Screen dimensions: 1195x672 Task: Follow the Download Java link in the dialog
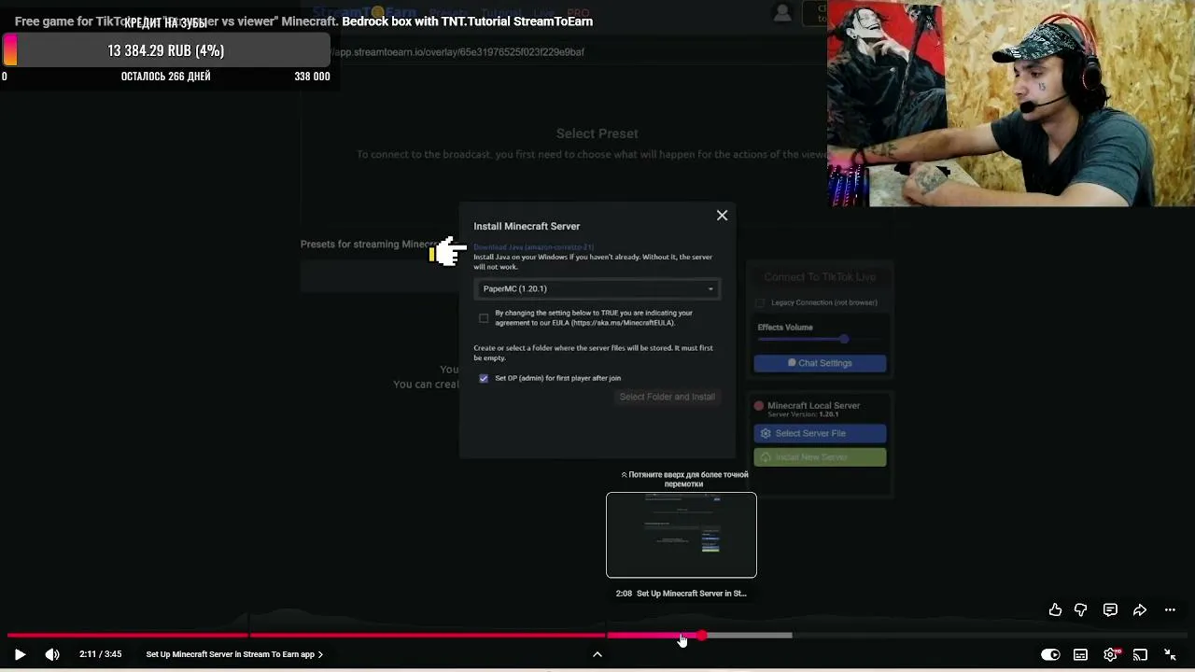click(533, 247)
